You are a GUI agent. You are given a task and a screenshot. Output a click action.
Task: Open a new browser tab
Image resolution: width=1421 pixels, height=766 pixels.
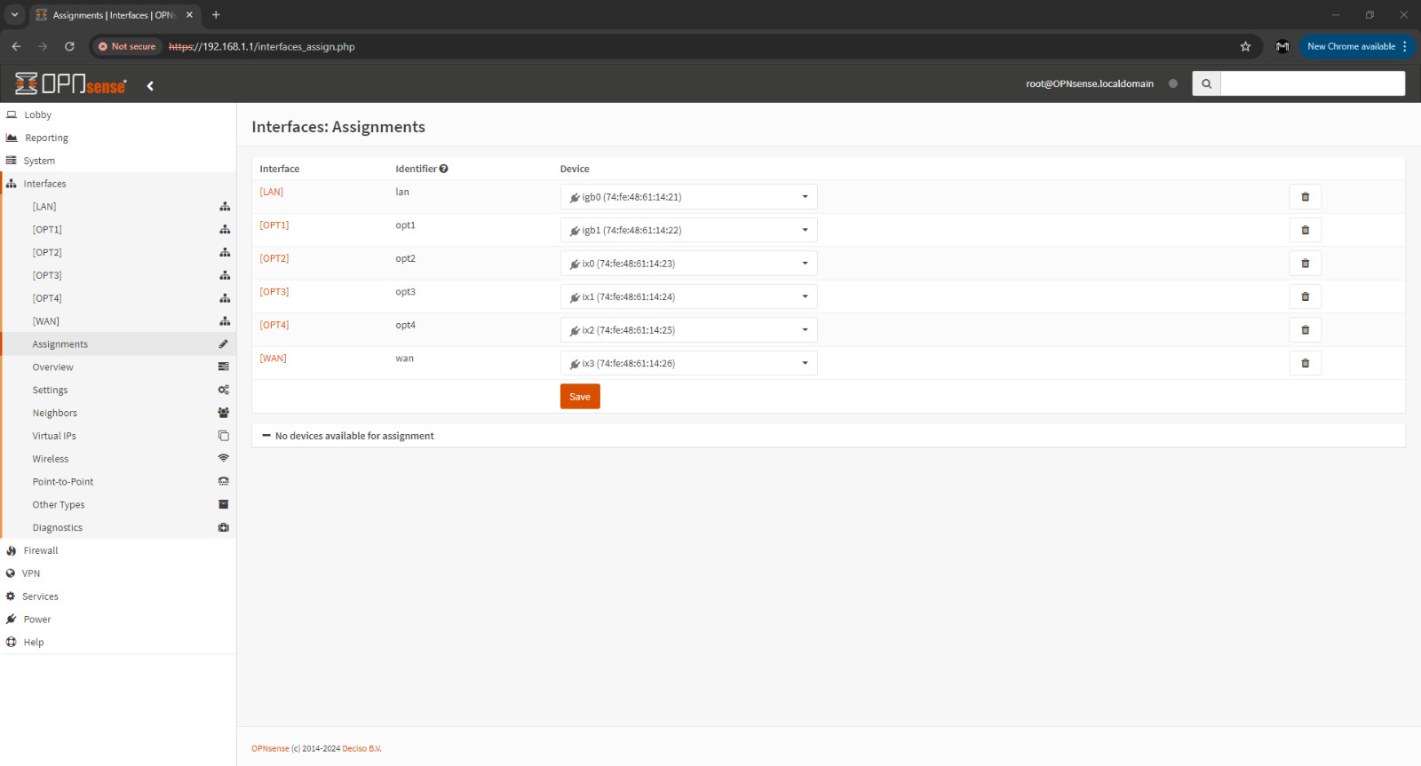(x=216, y=15)
